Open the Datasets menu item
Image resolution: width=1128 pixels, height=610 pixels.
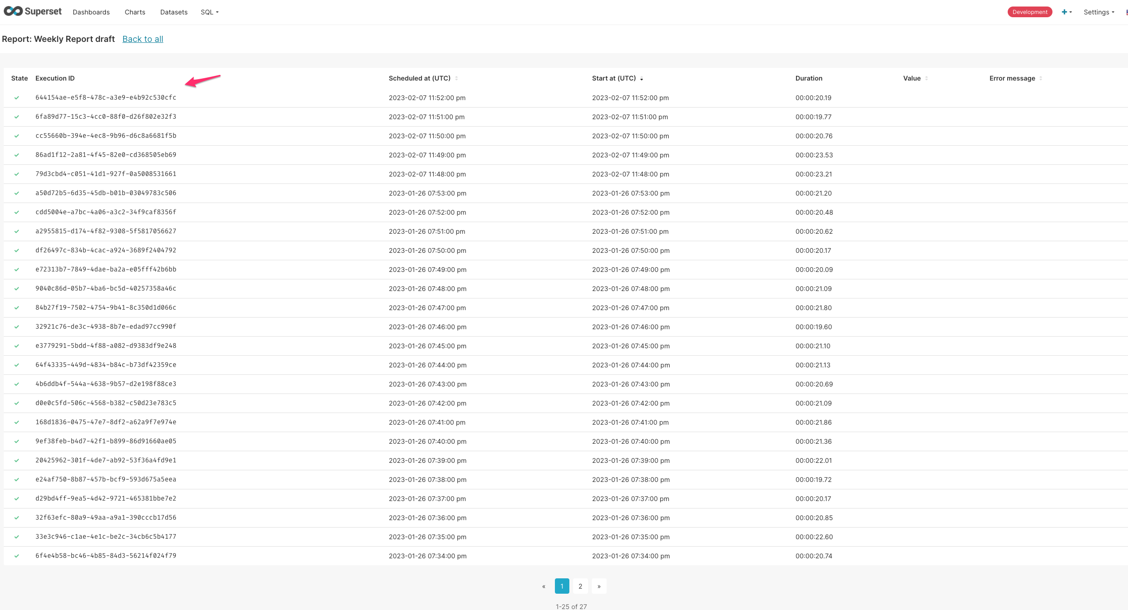pos(173,12)
